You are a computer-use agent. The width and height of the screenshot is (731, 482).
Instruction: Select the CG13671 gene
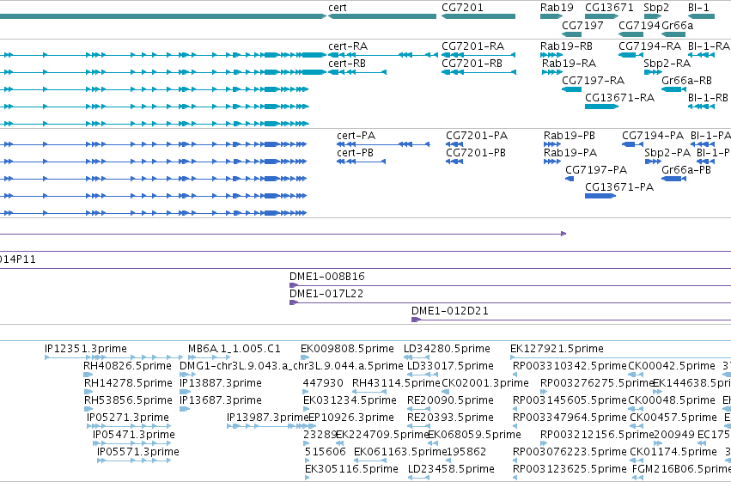click(x=601, y=16)
